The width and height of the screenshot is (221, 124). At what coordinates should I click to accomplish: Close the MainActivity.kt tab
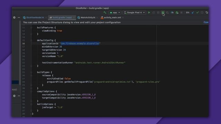pos(97,18)
